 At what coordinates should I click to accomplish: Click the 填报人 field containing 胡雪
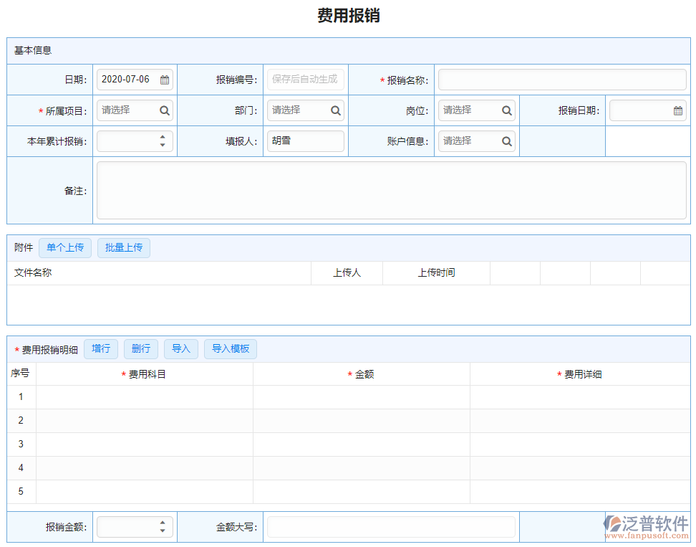(x=306, y=141)
